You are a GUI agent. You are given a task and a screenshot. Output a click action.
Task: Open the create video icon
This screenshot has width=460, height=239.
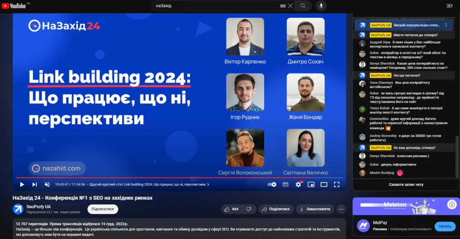(449, 6)
